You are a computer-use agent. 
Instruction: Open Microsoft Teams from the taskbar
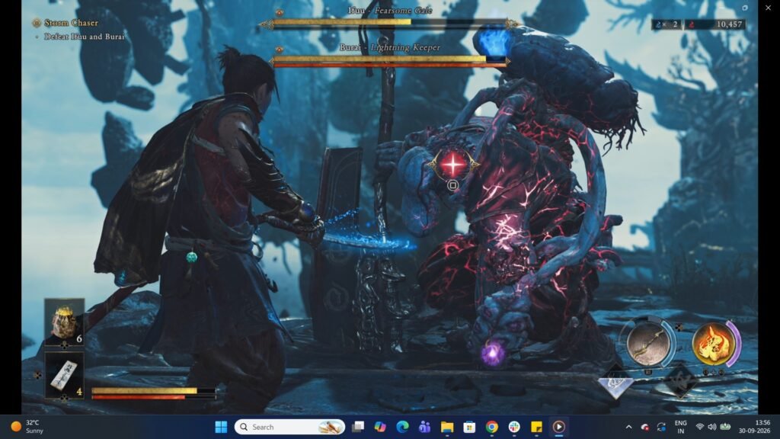[425, 427]
